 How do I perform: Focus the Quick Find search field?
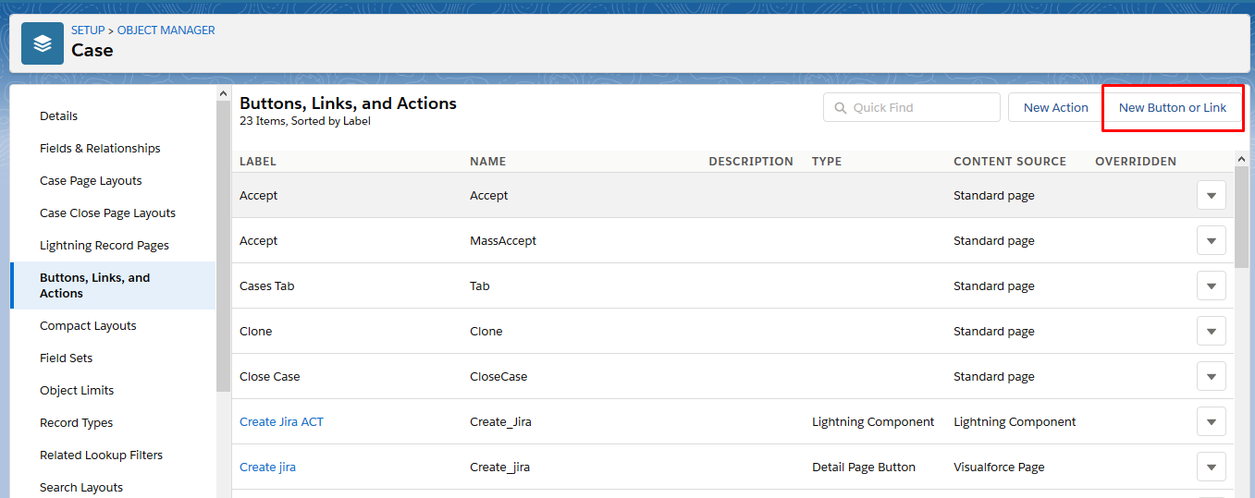click(x=912, y=107)
